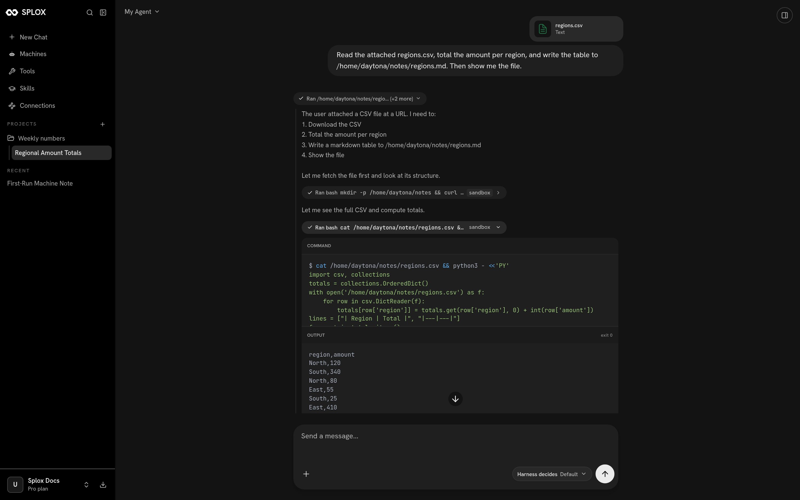This screenshot has height=500, width=800.
Task: Click the Tools wrench icon
Action: 12,71
